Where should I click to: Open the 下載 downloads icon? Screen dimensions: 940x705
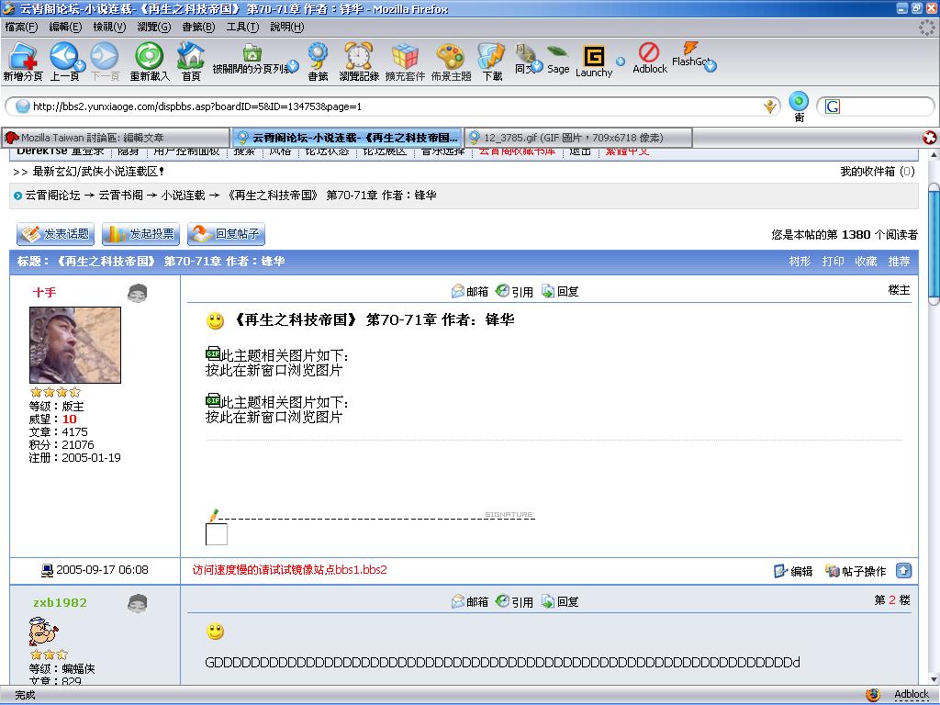[492, 62]
